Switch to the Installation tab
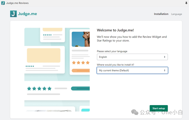 [161, 14]
